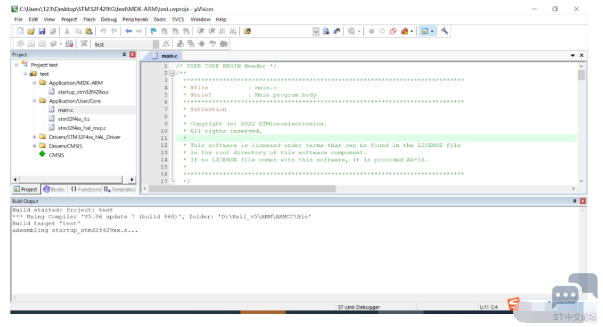The image size is (603, 327).
Task: Click the Find in Files magnifier icon
Action: [x=326, y=31]
